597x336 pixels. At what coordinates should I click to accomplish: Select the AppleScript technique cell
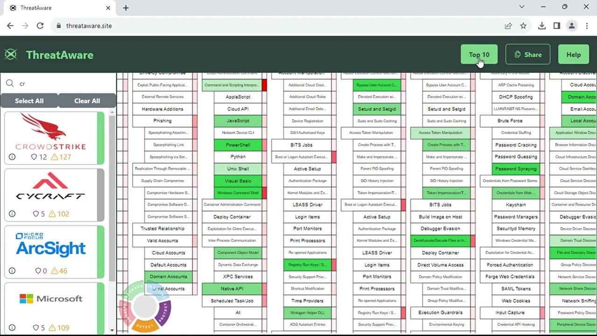[238, 97]
